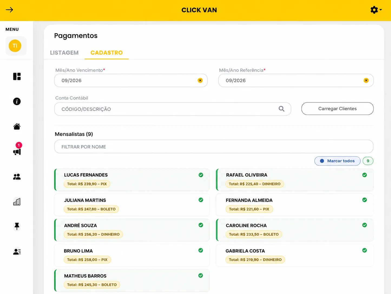
Task: Click the Total R$ 233,50 – BOLETO tag
Action: [254, 234]
